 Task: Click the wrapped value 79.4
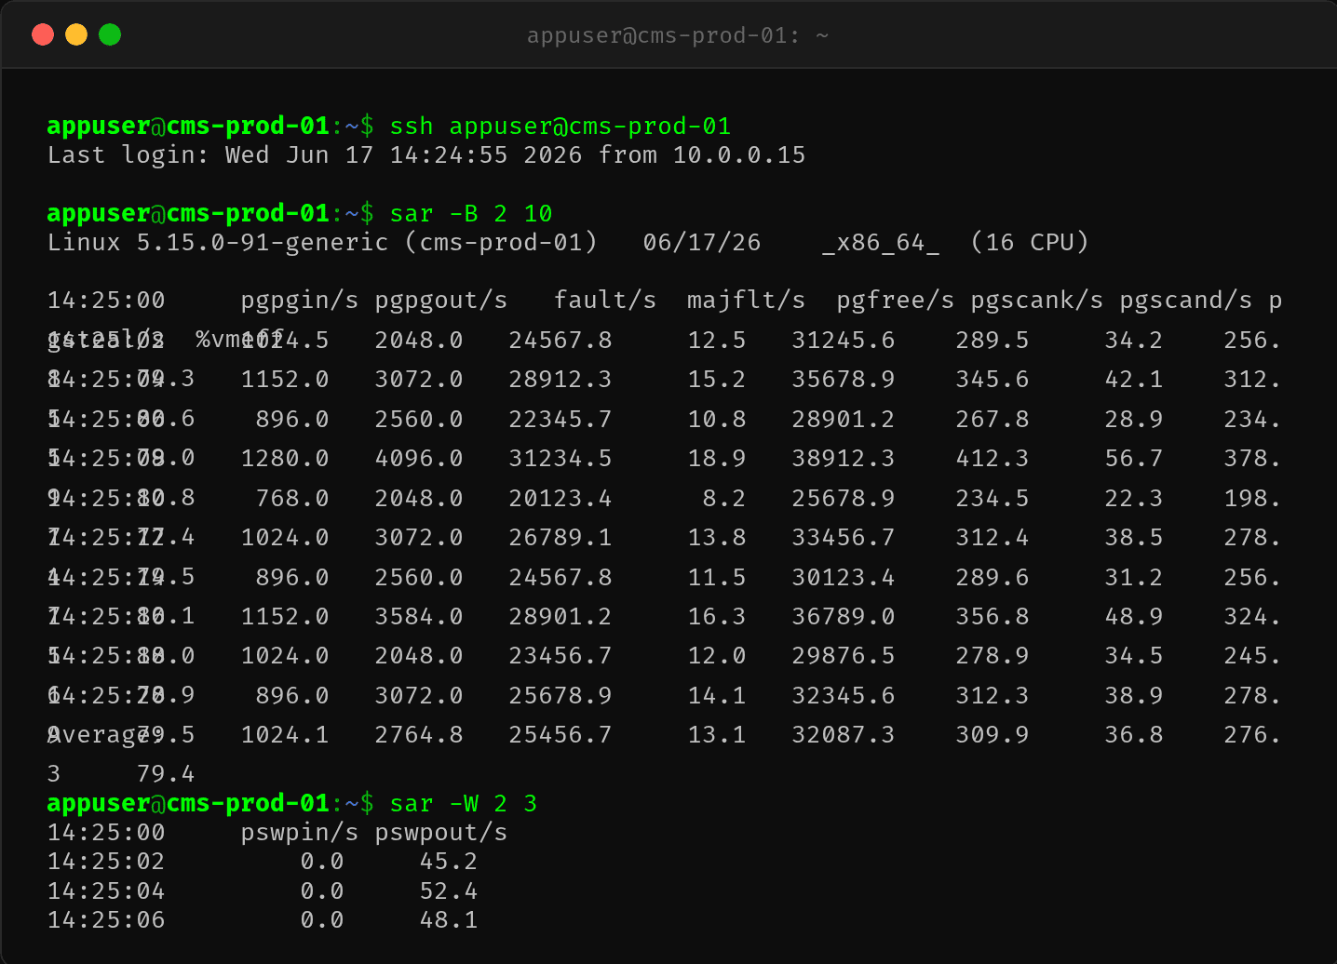(166, 773)
